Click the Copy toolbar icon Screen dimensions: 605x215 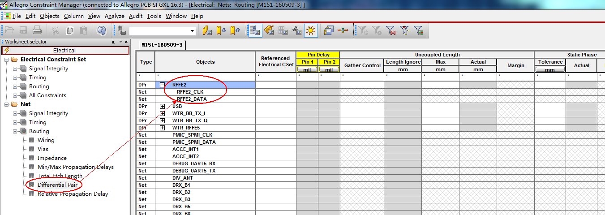[x=69, y=30]
